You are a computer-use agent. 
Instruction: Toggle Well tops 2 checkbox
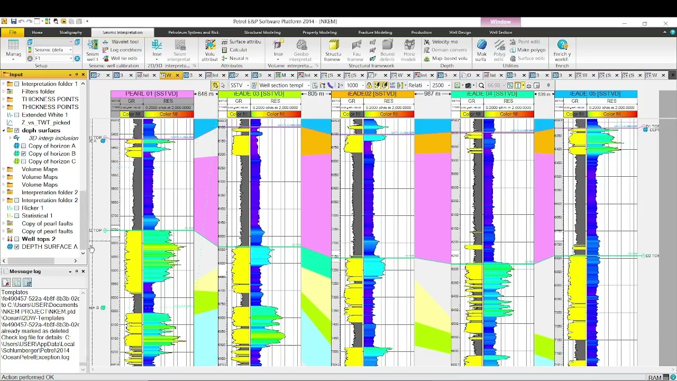click(x=17, y=239)
